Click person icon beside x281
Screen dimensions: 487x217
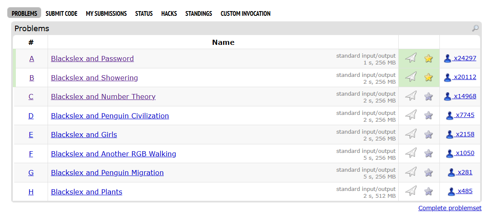coord(451,173)
